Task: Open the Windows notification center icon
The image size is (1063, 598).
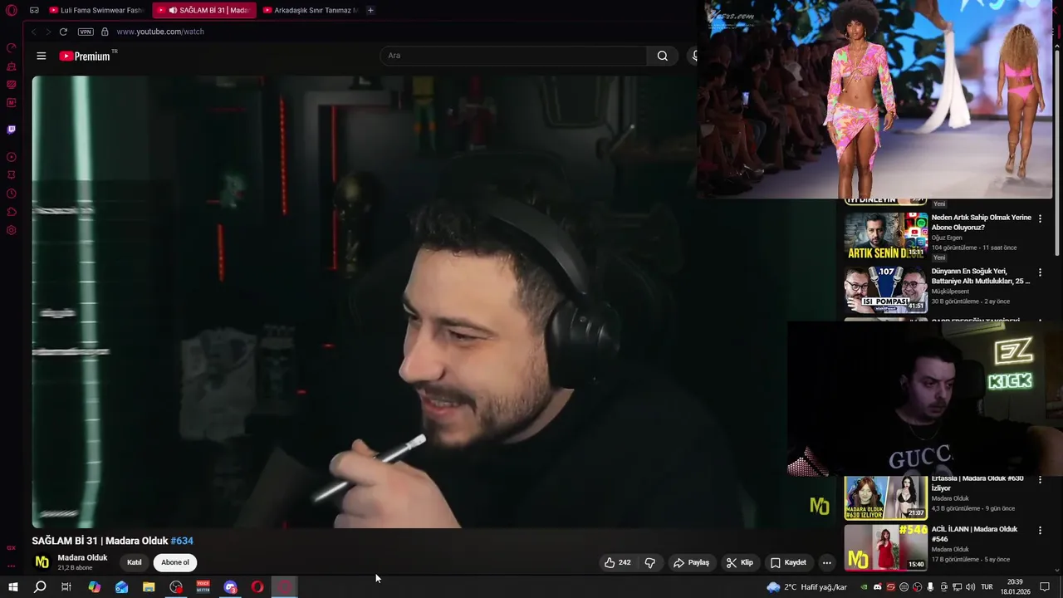Action: [1046, 587]
